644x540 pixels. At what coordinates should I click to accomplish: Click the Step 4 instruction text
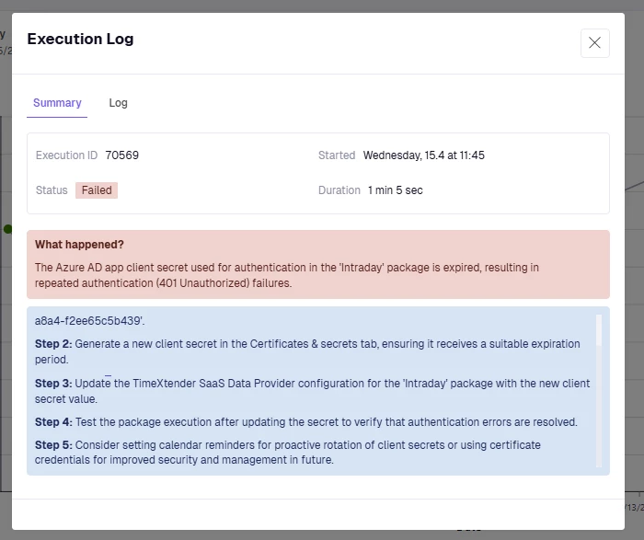(x=306, y=422)
